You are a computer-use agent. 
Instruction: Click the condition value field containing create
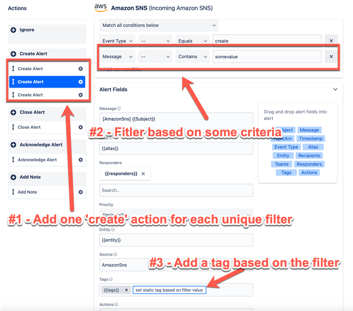pyautogui.click(x=267, y=41)
